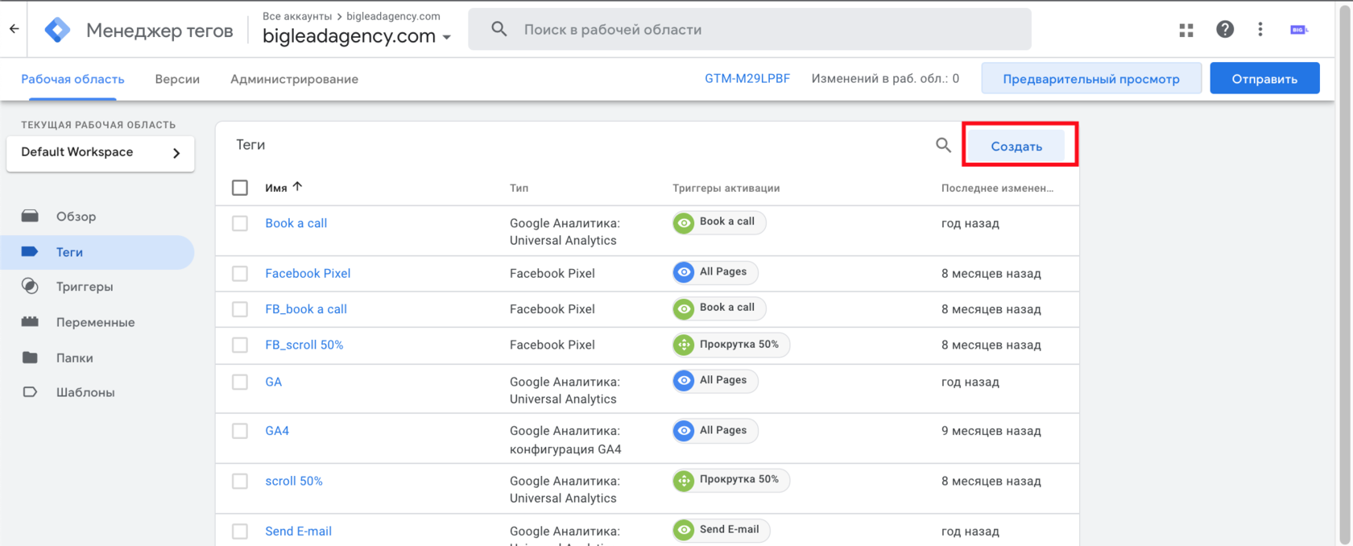Click the Прокрутка 50% trigger chip in FB_scroll 50% row
This screenshot has width=1353, height=546.
click(731, 345)
